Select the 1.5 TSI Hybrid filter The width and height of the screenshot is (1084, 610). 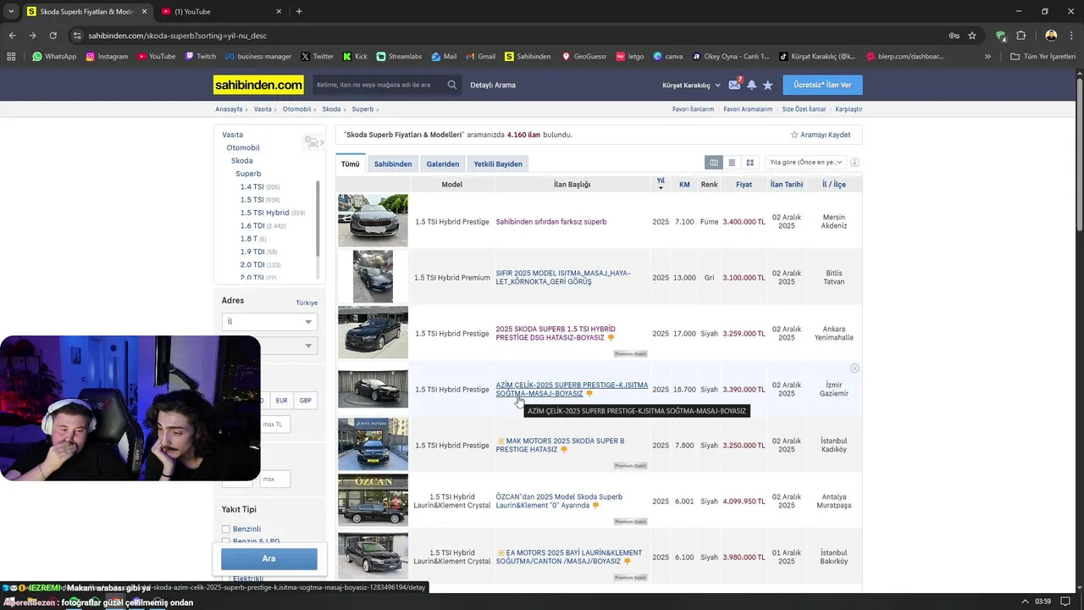264,213
